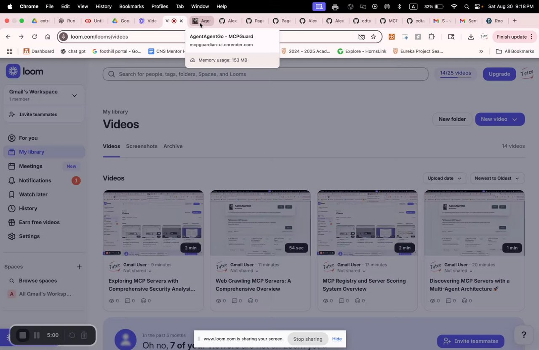The height and width of the screenshot is (350, 539).
Task: Open the MCP Registry video thumbnail
Action: [x=367, y=223]
